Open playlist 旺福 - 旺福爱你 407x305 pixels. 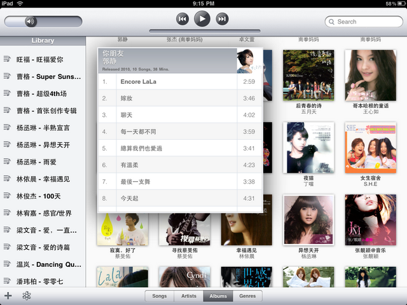coord(43,59)
